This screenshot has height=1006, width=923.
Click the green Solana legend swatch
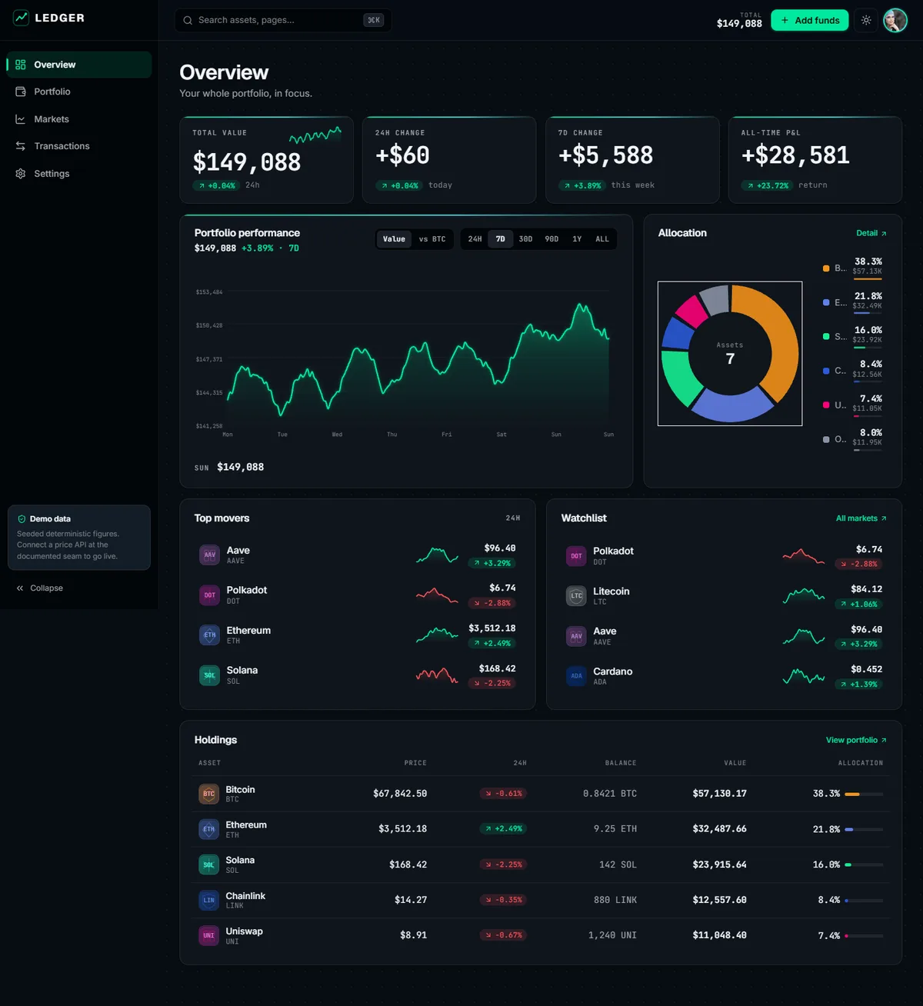826,337
